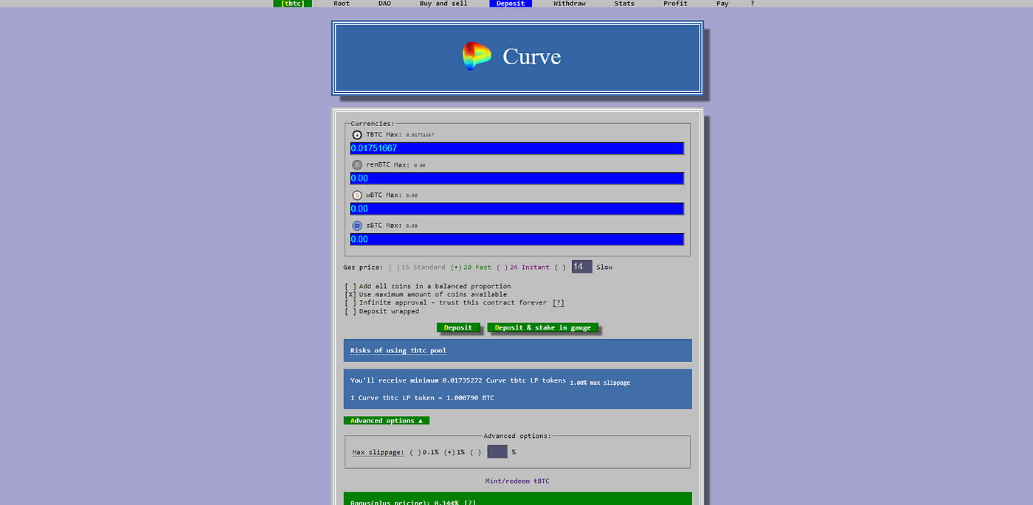Uncheck Use maximum amount of coins available
This screenshot has width=1033, height=505.
tap(350, 294)
